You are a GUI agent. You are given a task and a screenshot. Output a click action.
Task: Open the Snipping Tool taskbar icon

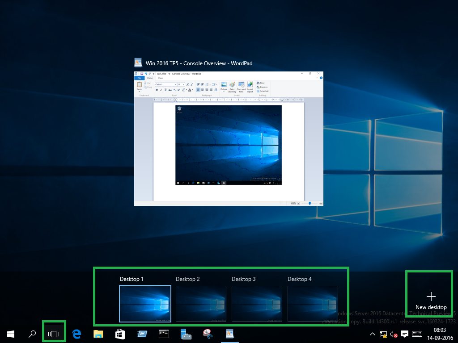208,334
